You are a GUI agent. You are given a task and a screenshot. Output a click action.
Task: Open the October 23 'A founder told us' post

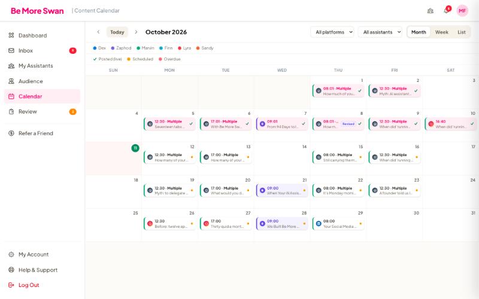pos(395,190)
